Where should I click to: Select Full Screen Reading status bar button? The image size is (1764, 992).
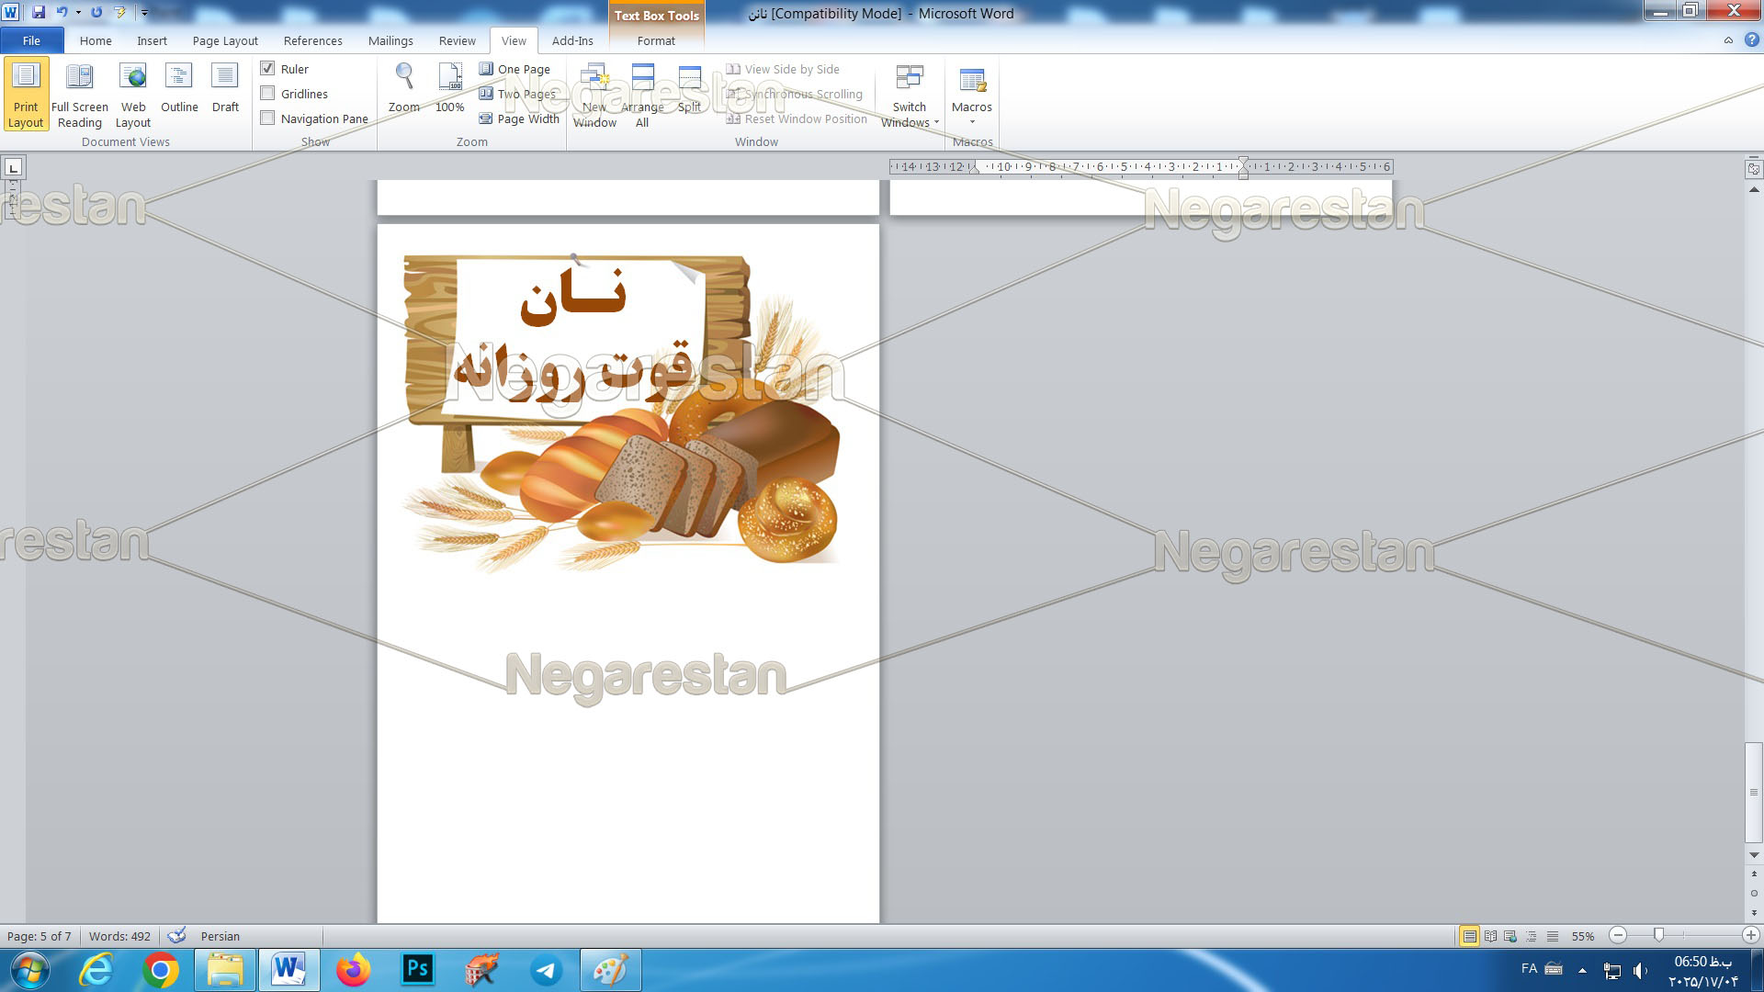[1490, 936]
